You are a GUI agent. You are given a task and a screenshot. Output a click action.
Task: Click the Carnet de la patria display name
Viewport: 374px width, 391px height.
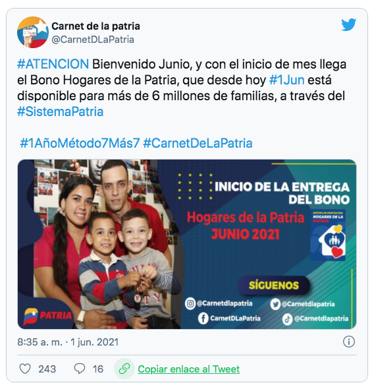[x=95, y=26]
